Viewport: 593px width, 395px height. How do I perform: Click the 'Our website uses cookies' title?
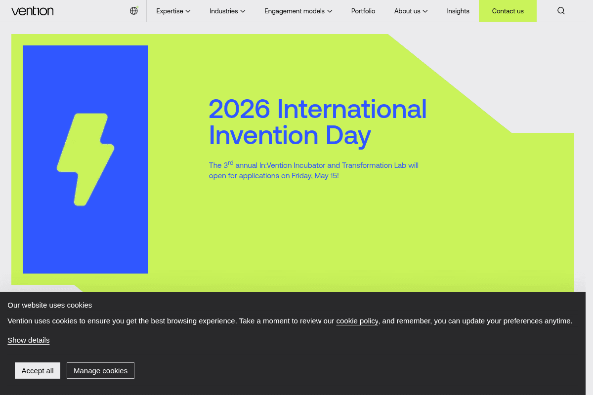pyautogui.click(x=49, y=305)
